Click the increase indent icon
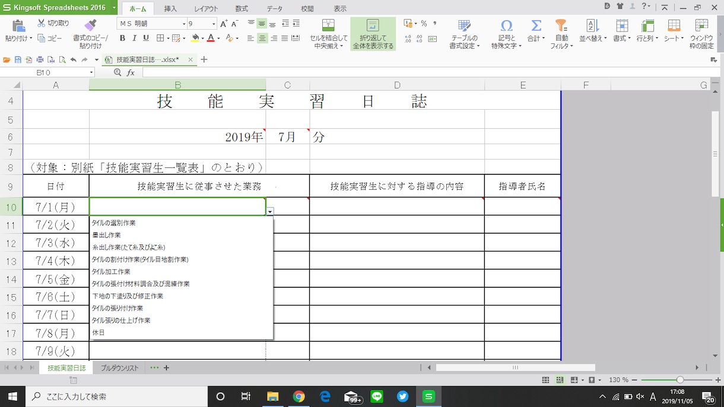Viewport: 724px width, 407px height. click(x=297, y=24)
